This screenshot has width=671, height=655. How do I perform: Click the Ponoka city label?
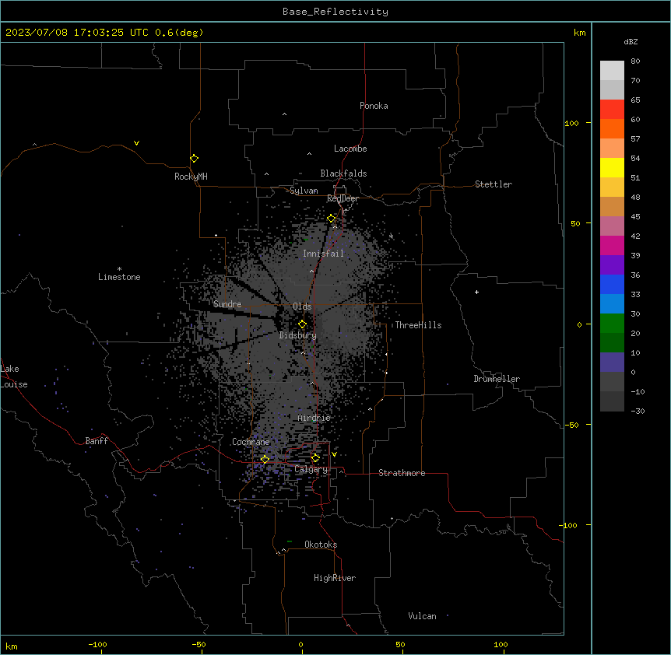point(374,106)
